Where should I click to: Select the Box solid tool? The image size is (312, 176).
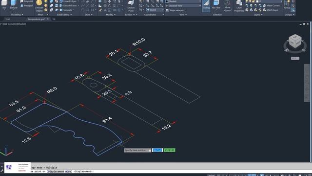[4, 4]
